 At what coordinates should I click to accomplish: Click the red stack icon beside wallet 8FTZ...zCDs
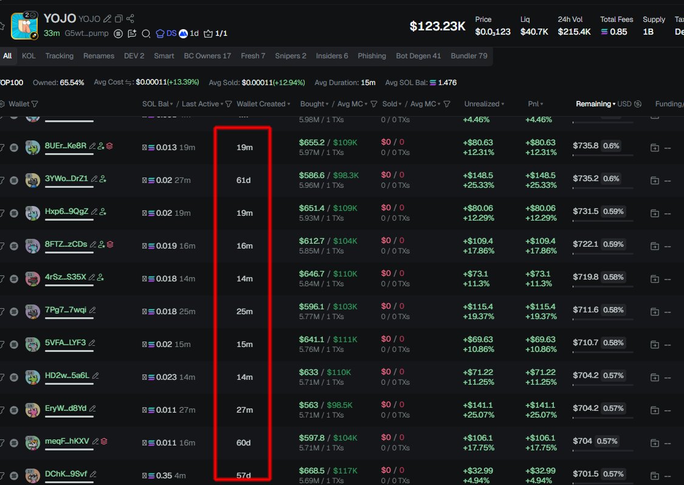click(x=110, y=244)
